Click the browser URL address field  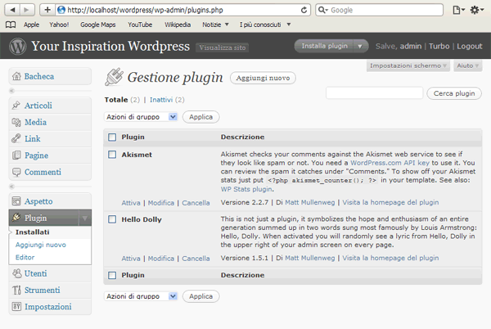click(x=183, y=10)
